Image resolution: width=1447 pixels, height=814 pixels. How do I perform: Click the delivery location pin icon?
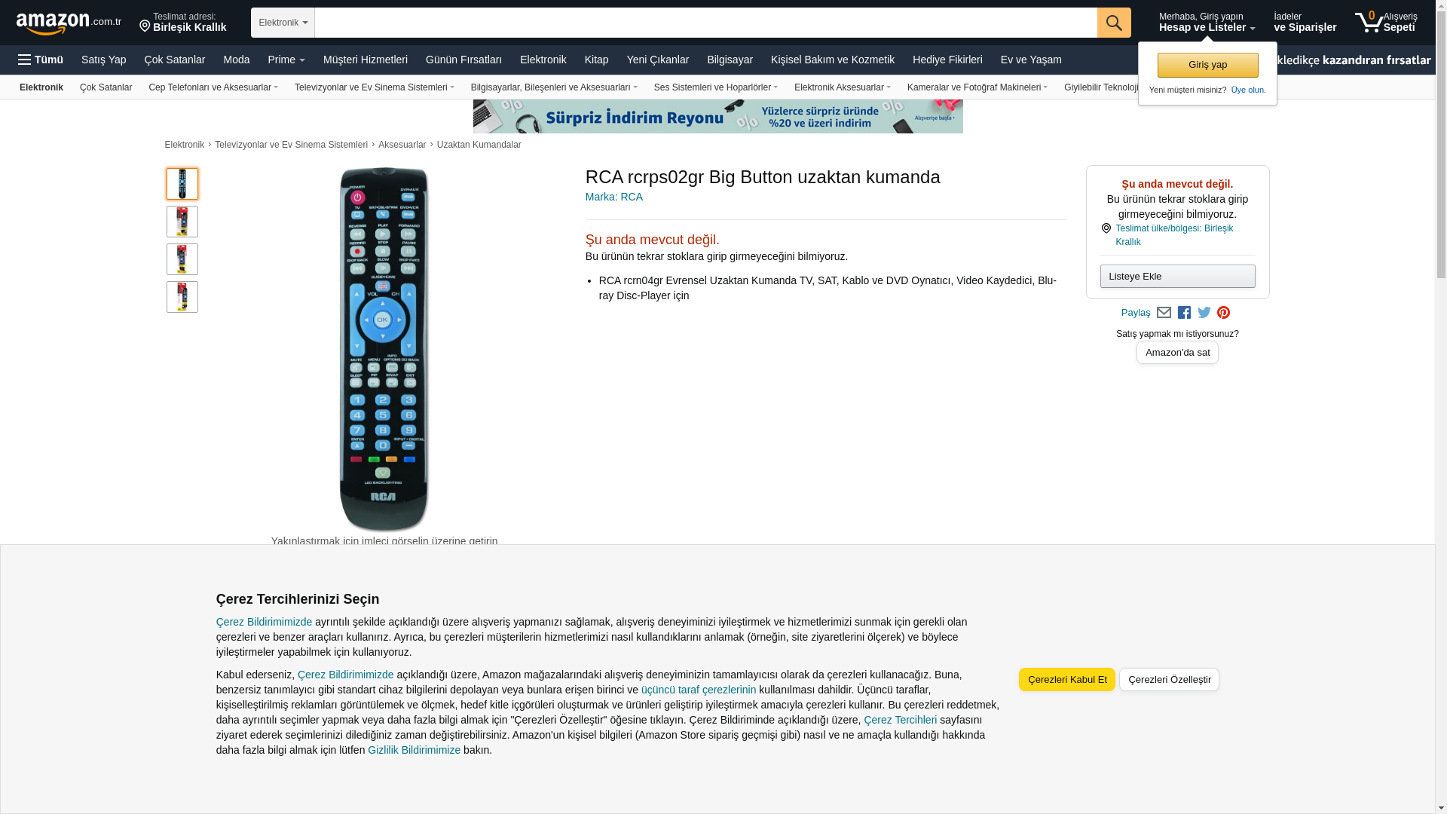[x=145, y=27]
